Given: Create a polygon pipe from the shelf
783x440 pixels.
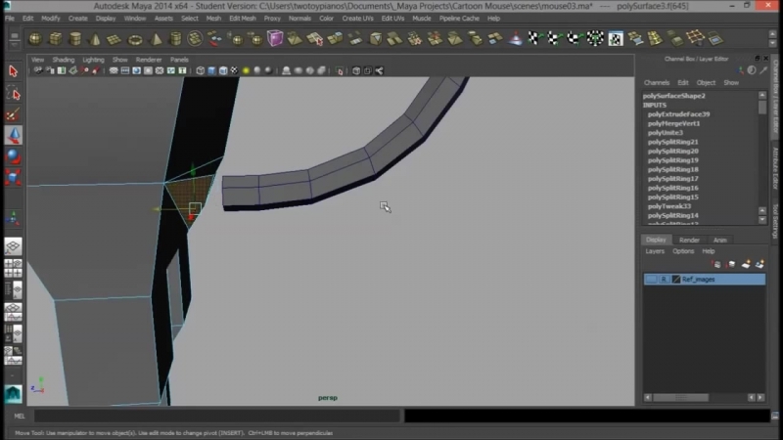Looking at the screenshot, I should click(176, 38).
